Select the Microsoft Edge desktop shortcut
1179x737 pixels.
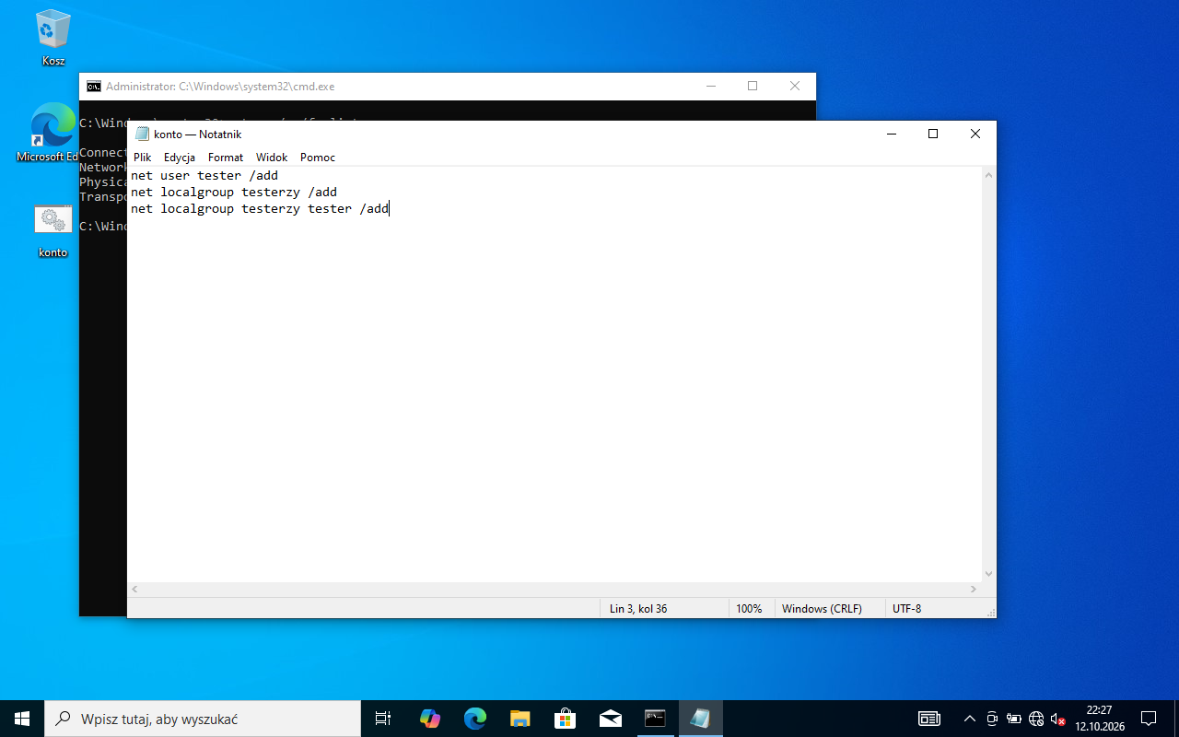(x=53, y=133)
